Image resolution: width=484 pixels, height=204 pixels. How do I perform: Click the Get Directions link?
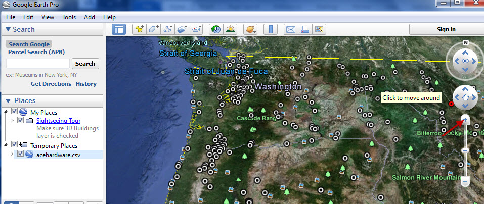pos(51,84)
